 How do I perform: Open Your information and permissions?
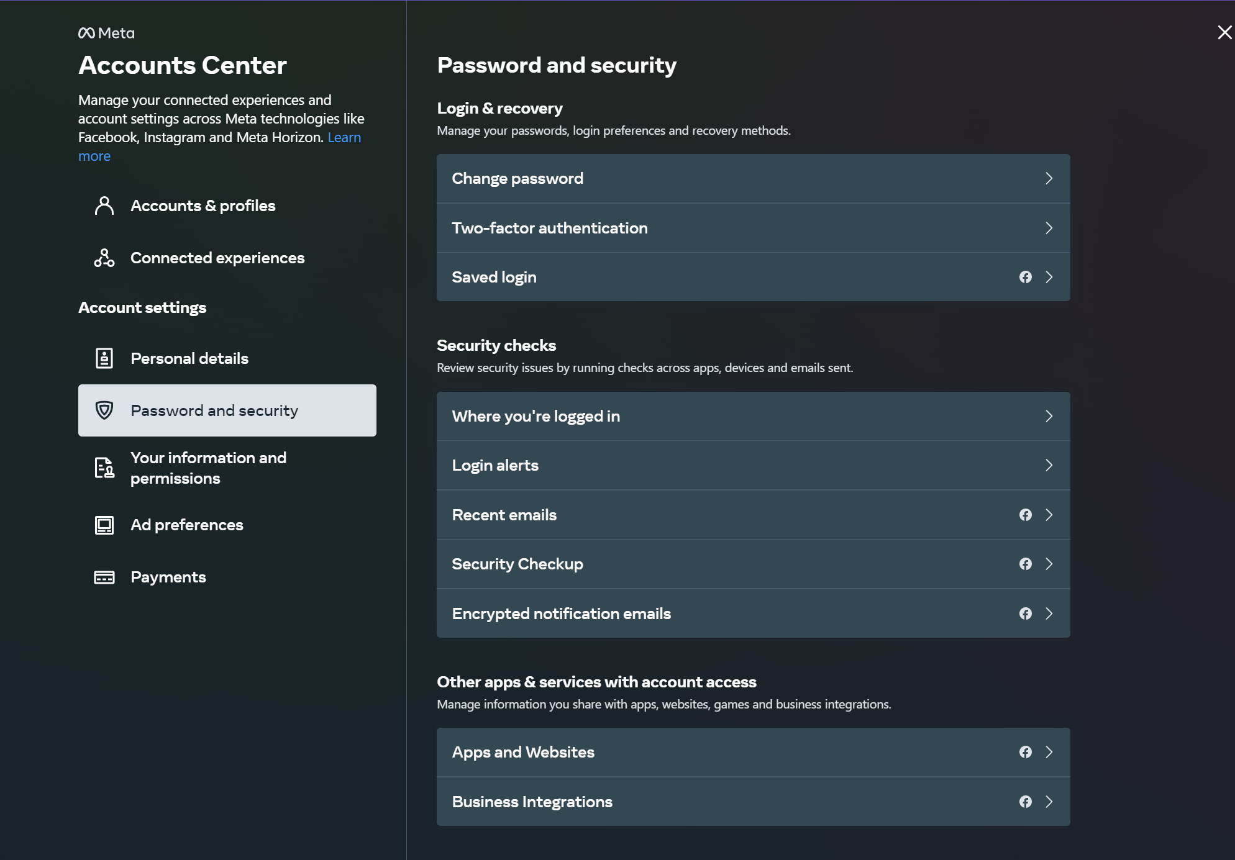[x=227, y=468]
